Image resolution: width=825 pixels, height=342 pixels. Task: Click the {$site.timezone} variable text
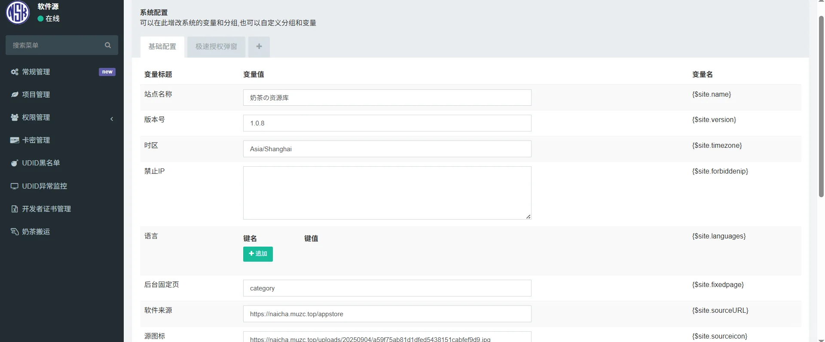tap(717, 145)
